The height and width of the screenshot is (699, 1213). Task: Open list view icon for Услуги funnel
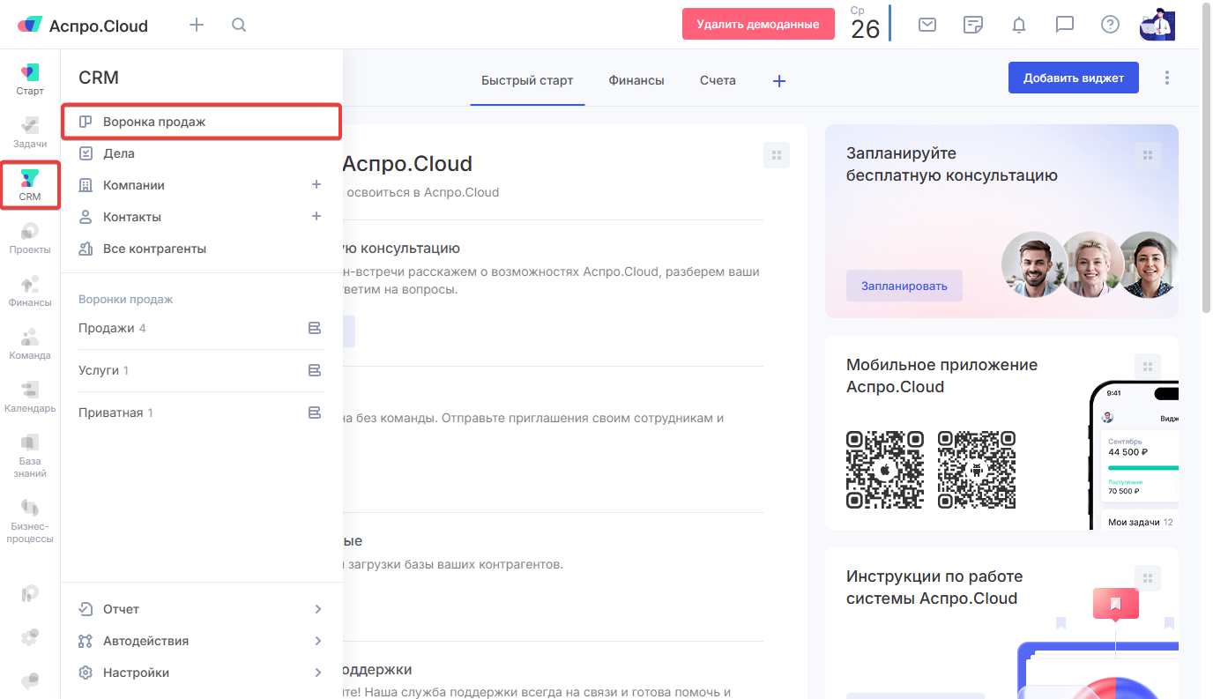point(315,370)
